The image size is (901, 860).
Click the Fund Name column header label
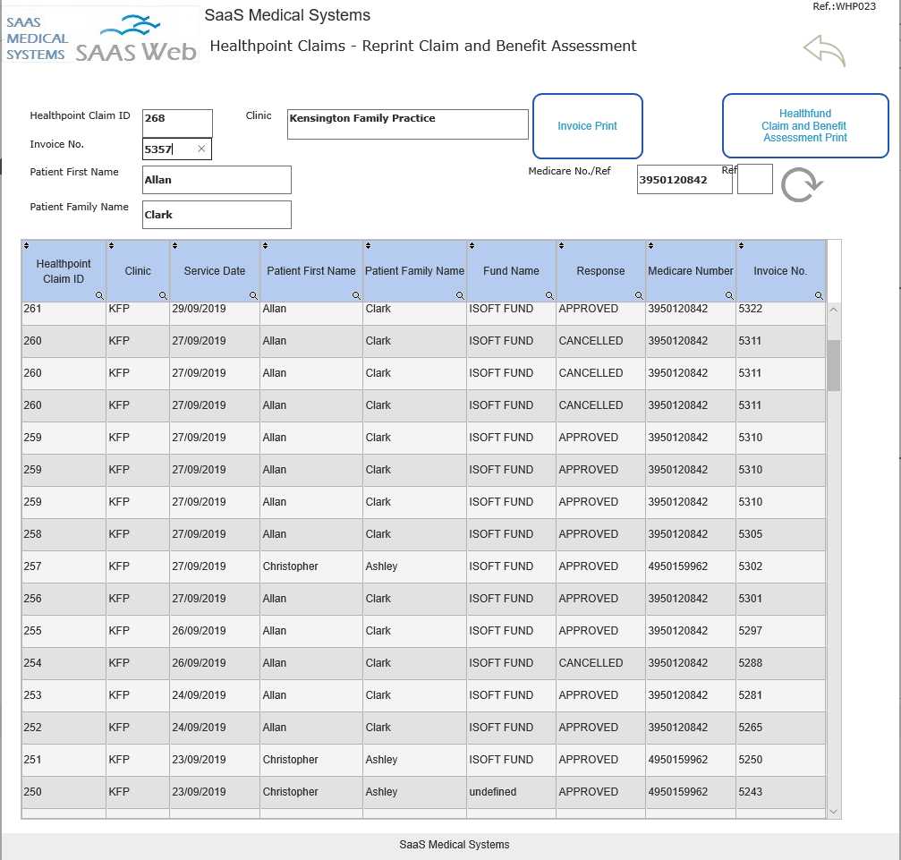click(511, 271)
